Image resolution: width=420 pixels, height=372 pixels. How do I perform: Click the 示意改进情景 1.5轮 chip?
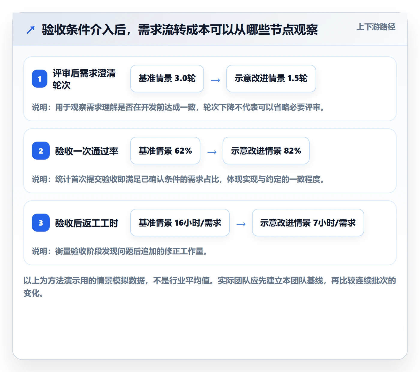pos(271,79)
